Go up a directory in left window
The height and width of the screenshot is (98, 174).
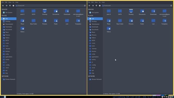pyautogui.click(x=10, y=5)
